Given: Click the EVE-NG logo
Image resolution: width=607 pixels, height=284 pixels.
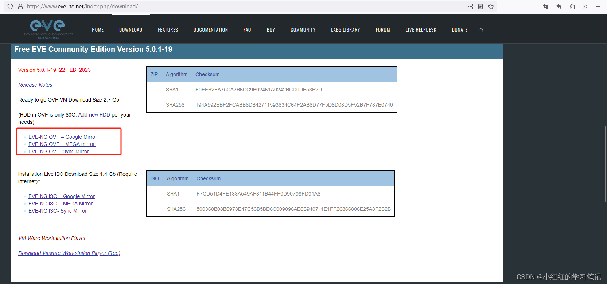Looking at the screenshot, I should (48, 29).
